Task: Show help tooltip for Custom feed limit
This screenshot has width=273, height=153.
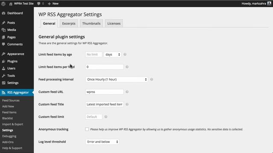Action: pyautogui.click(x=106, y=117)
